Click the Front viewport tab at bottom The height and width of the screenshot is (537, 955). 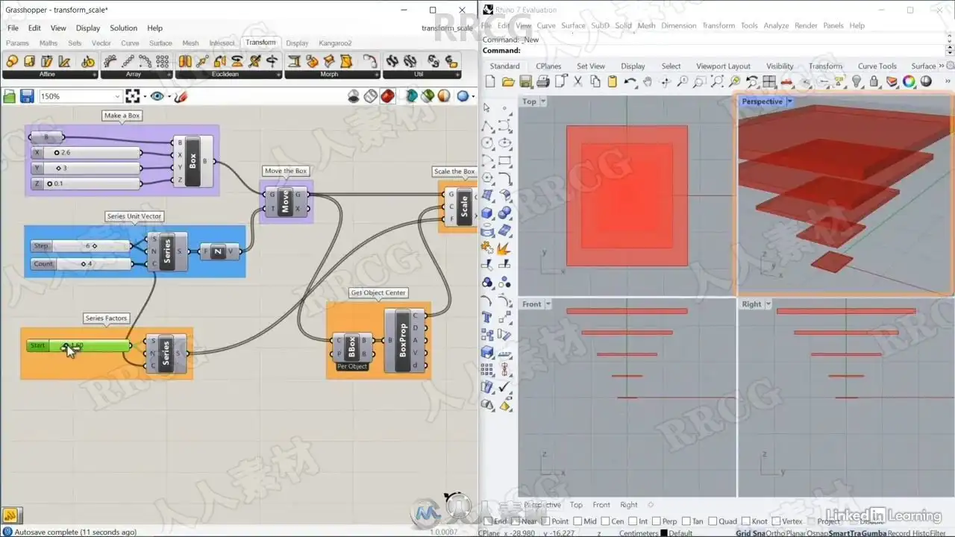(601, 505)
